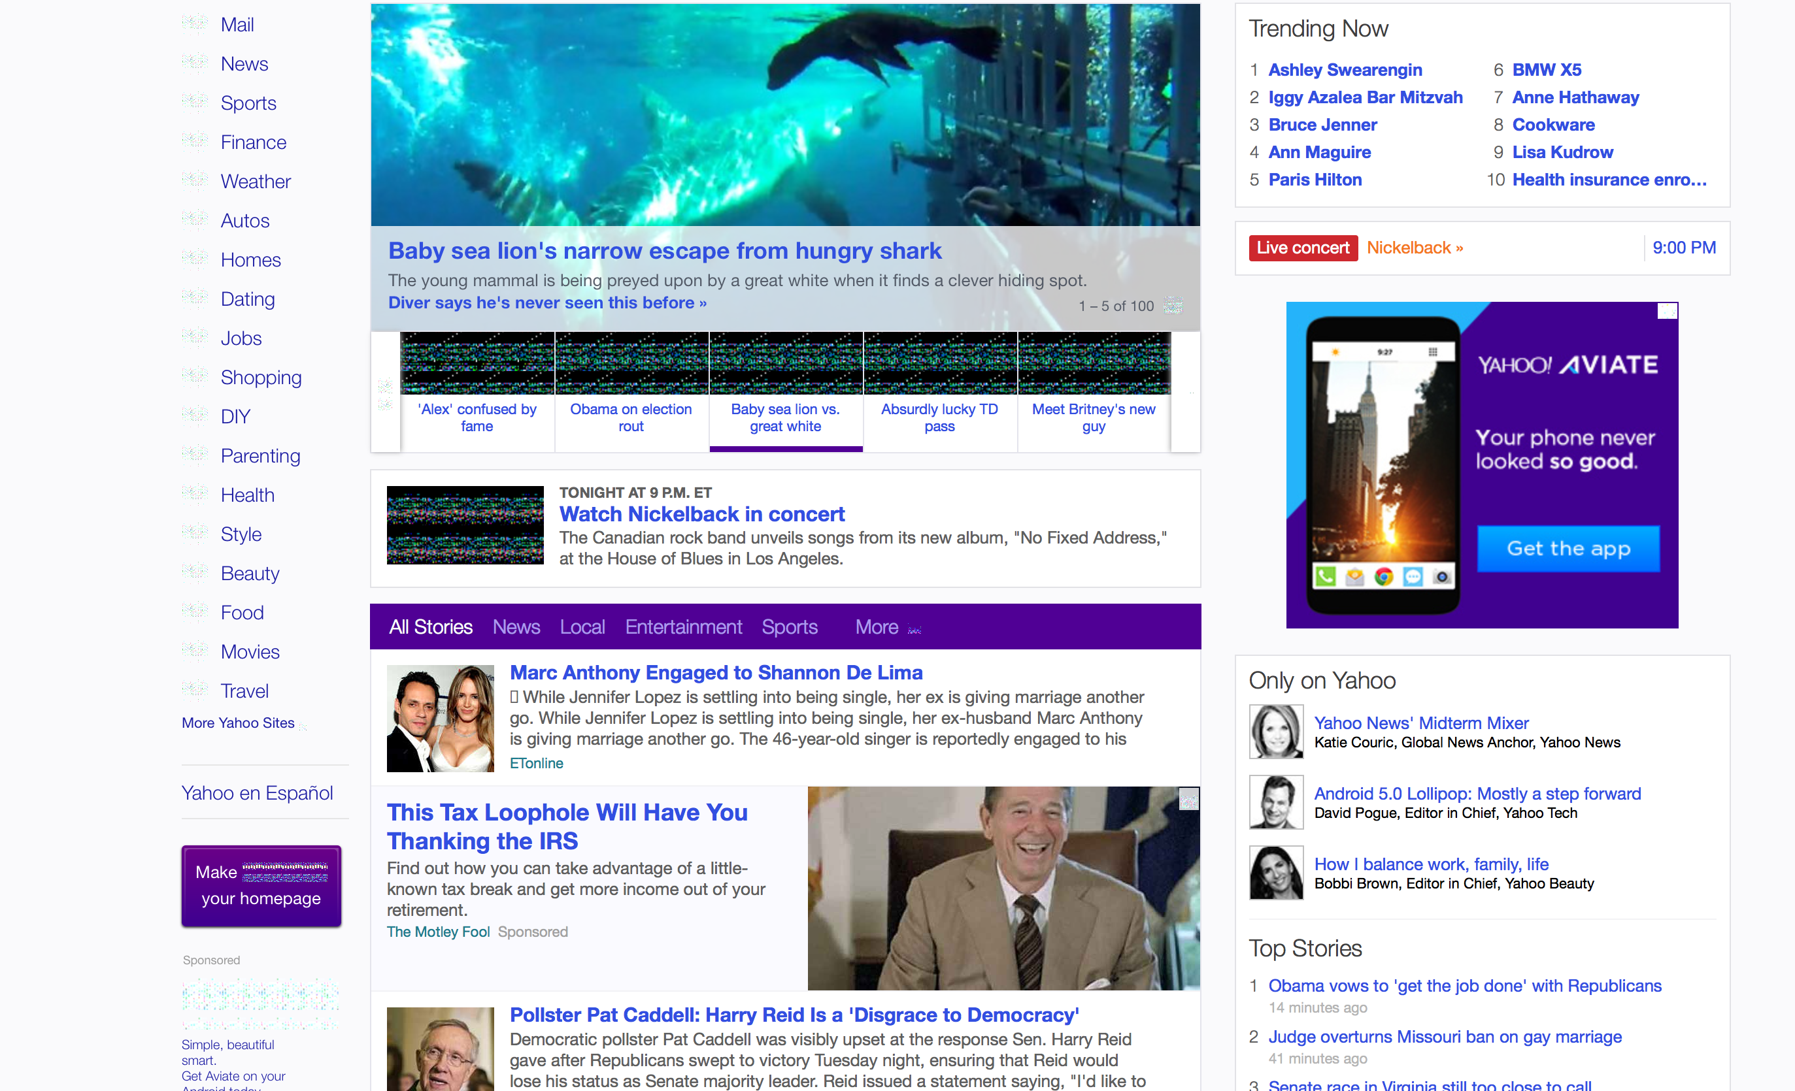
Task: Open 'Watch Nickelback in concert' headline
Action: 701,514
